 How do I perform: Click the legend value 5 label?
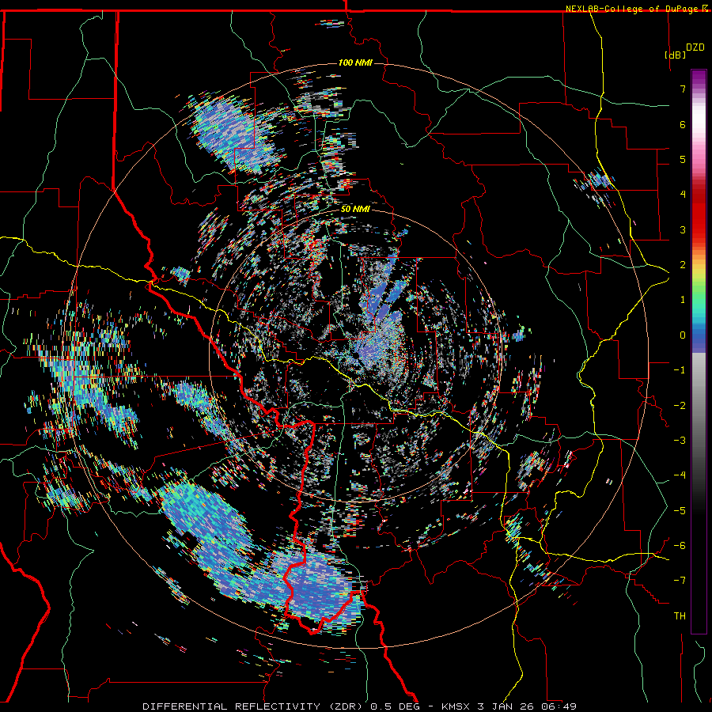click(683, 159)
